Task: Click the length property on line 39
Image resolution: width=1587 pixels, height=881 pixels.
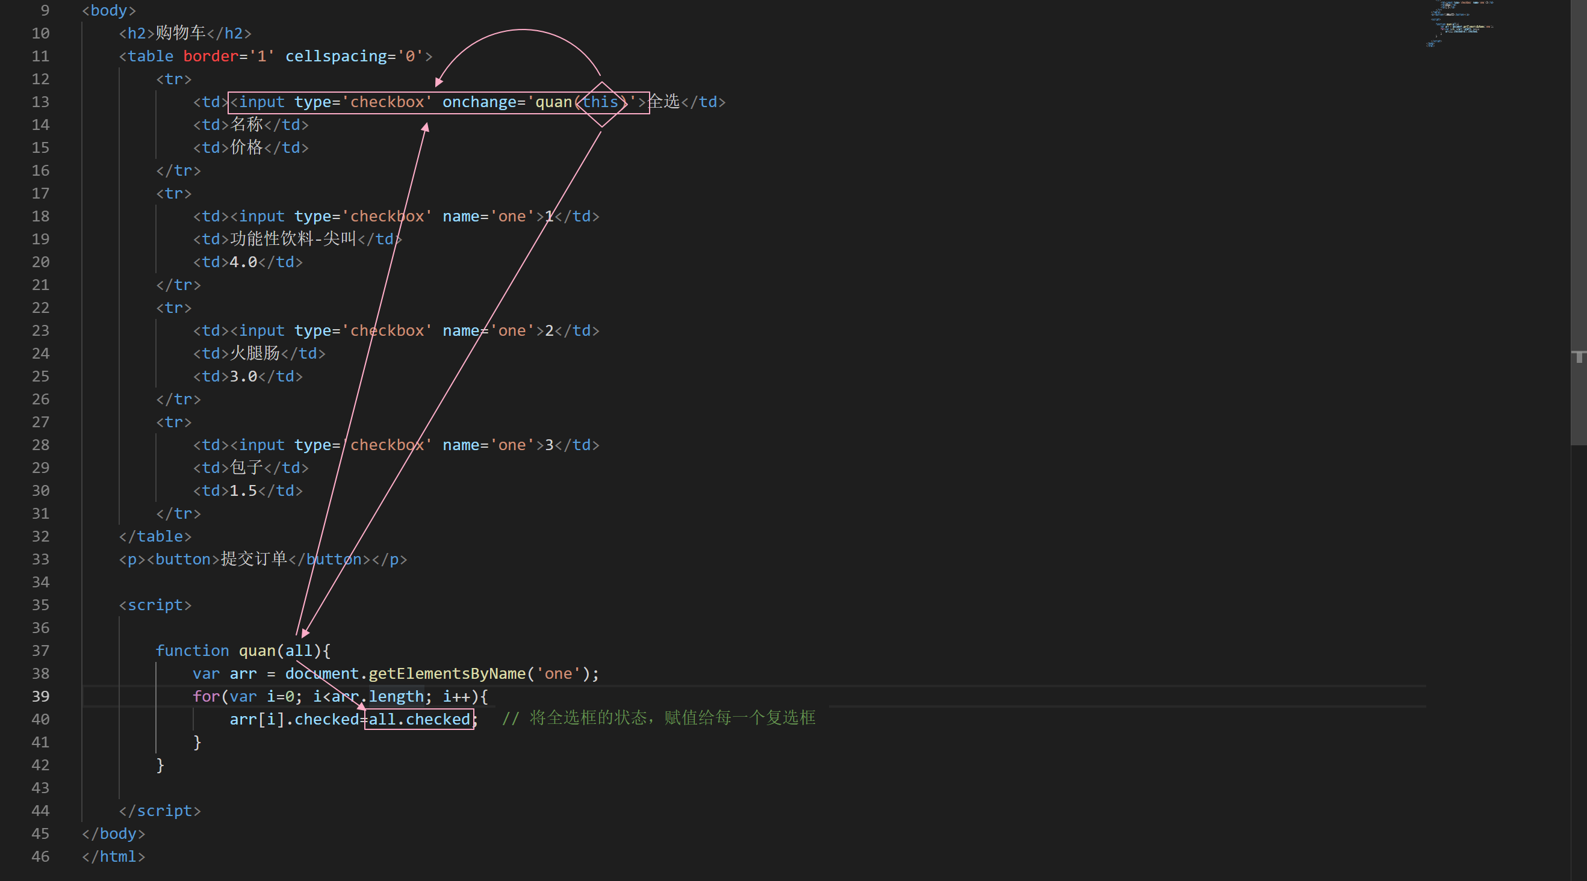Action: [x=396, y=696]
